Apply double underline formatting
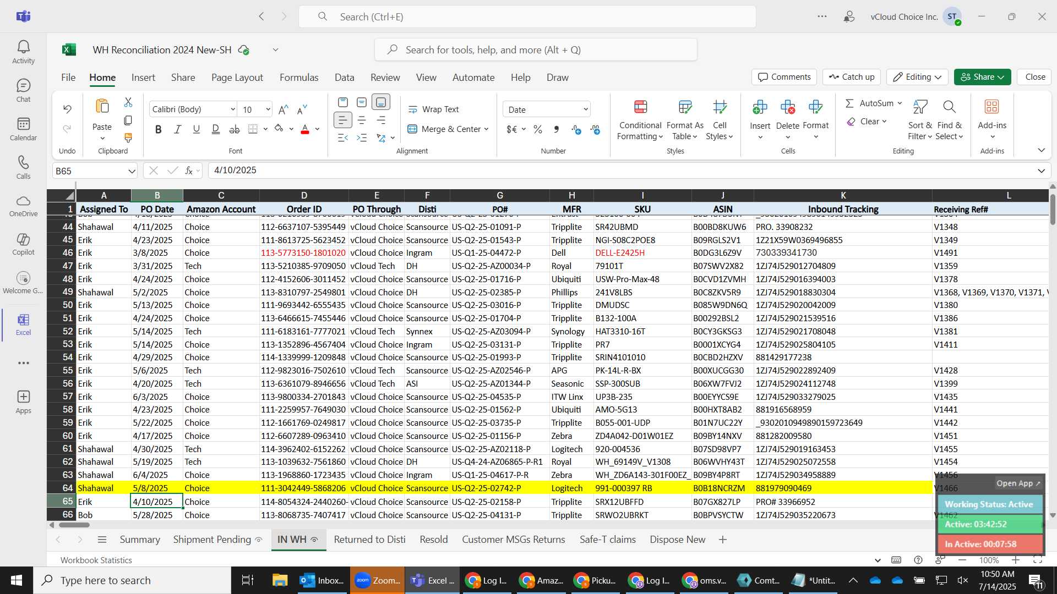 [x=216, y=129]
